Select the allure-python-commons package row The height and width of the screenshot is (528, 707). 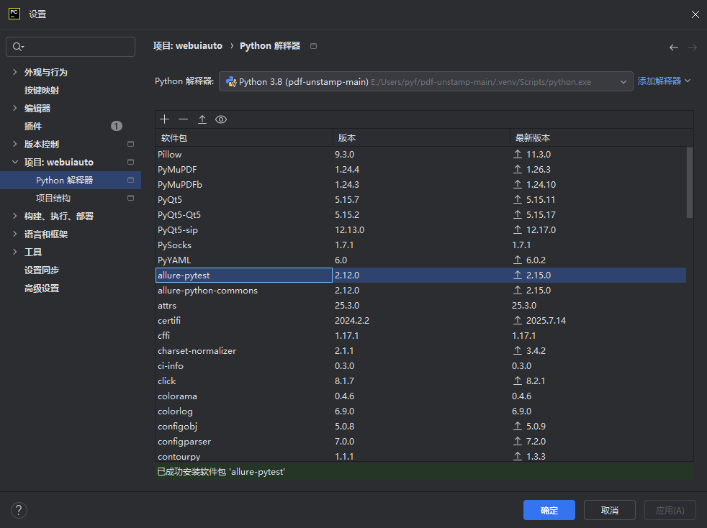[420, 290]
